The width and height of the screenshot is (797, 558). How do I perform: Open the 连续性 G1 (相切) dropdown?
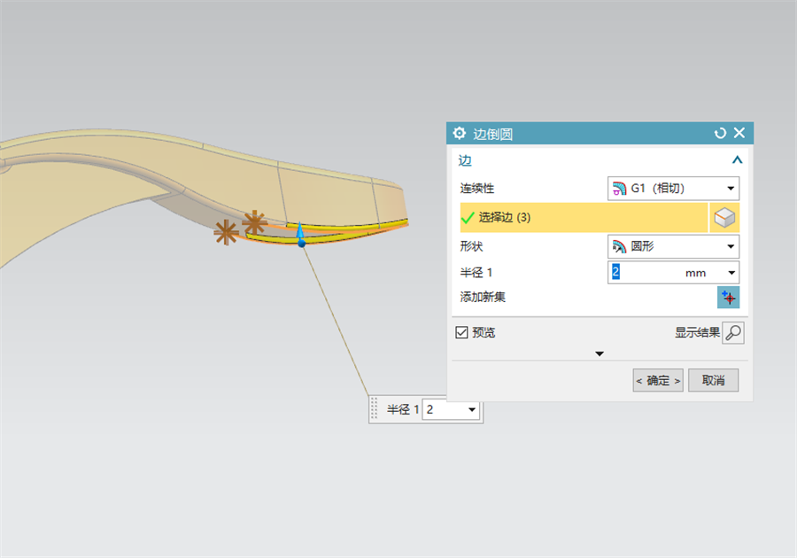pos(673,188)
